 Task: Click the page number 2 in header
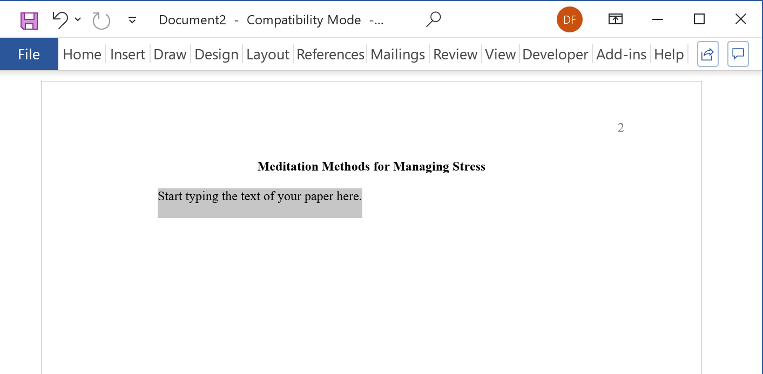coord(620,128)
